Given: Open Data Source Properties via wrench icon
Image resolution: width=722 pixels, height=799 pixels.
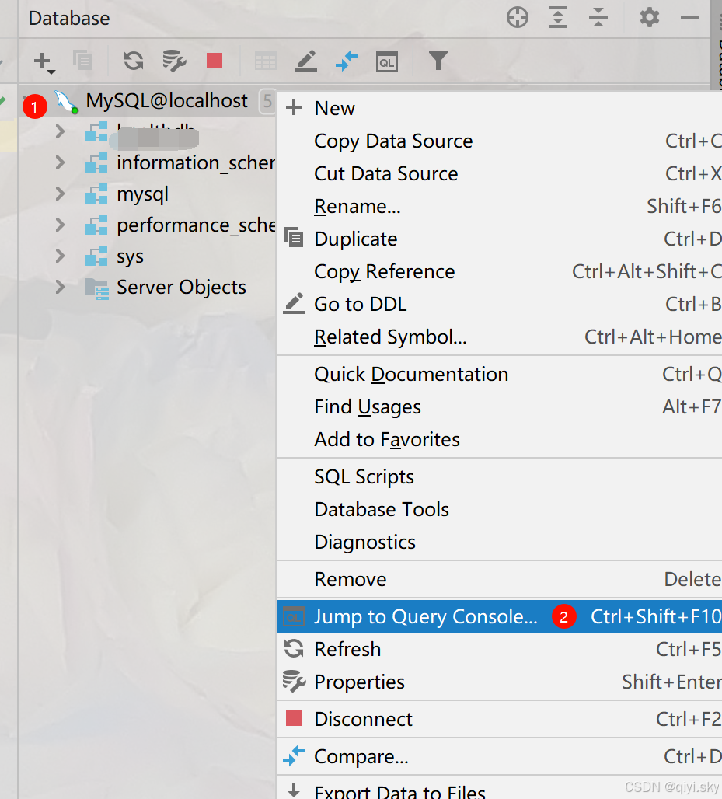Looking at the screenshot, I should [174, 61].
